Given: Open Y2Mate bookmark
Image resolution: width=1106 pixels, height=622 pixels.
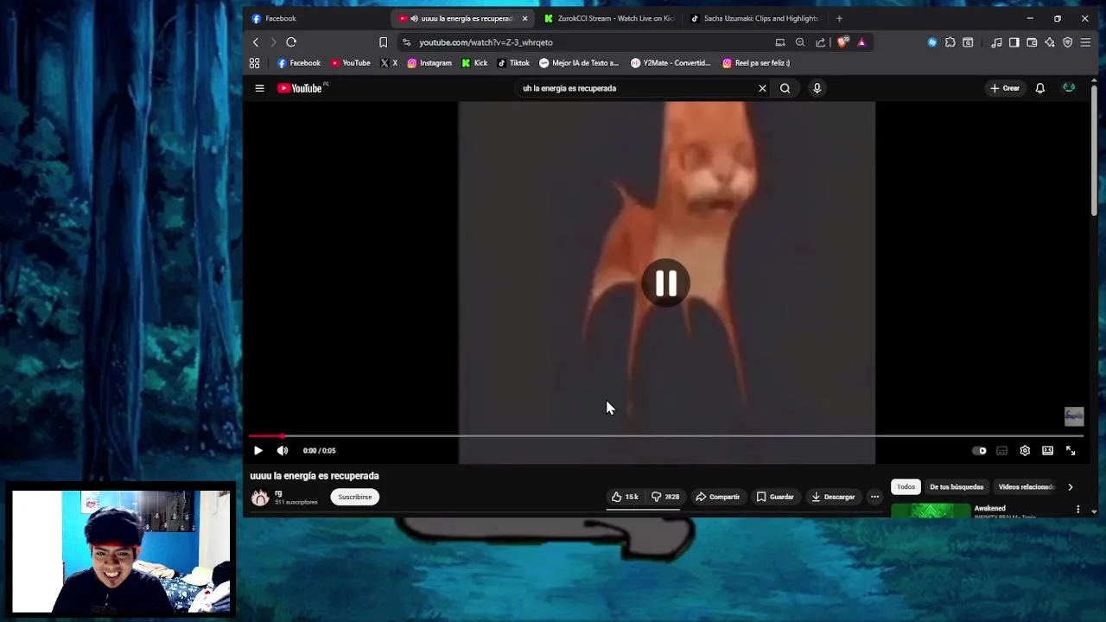Looking at the screenshot, I should pos(671,63).
